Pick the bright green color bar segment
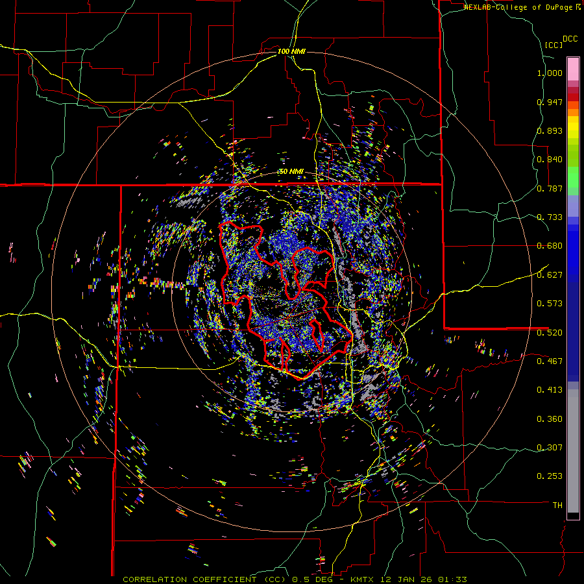This screenshot has width=584, height=584. tap(573, 177)
